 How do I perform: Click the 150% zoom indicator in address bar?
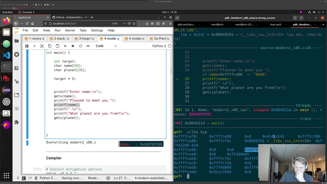pos(114,24)
